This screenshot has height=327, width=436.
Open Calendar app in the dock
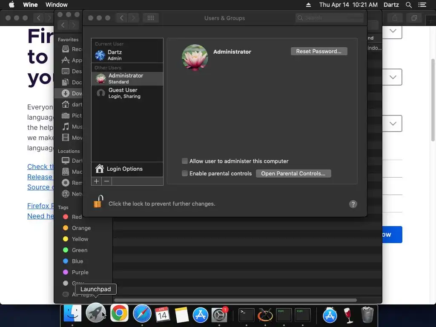tap(162, 315)
